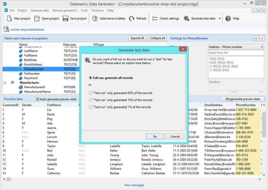Select the 50% test run radio option

click(91, 93)
